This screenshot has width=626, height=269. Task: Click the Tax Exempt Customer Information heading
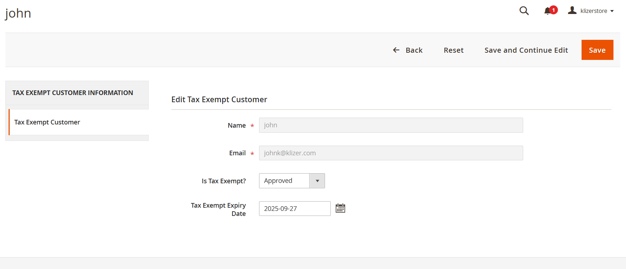[73, 93]
